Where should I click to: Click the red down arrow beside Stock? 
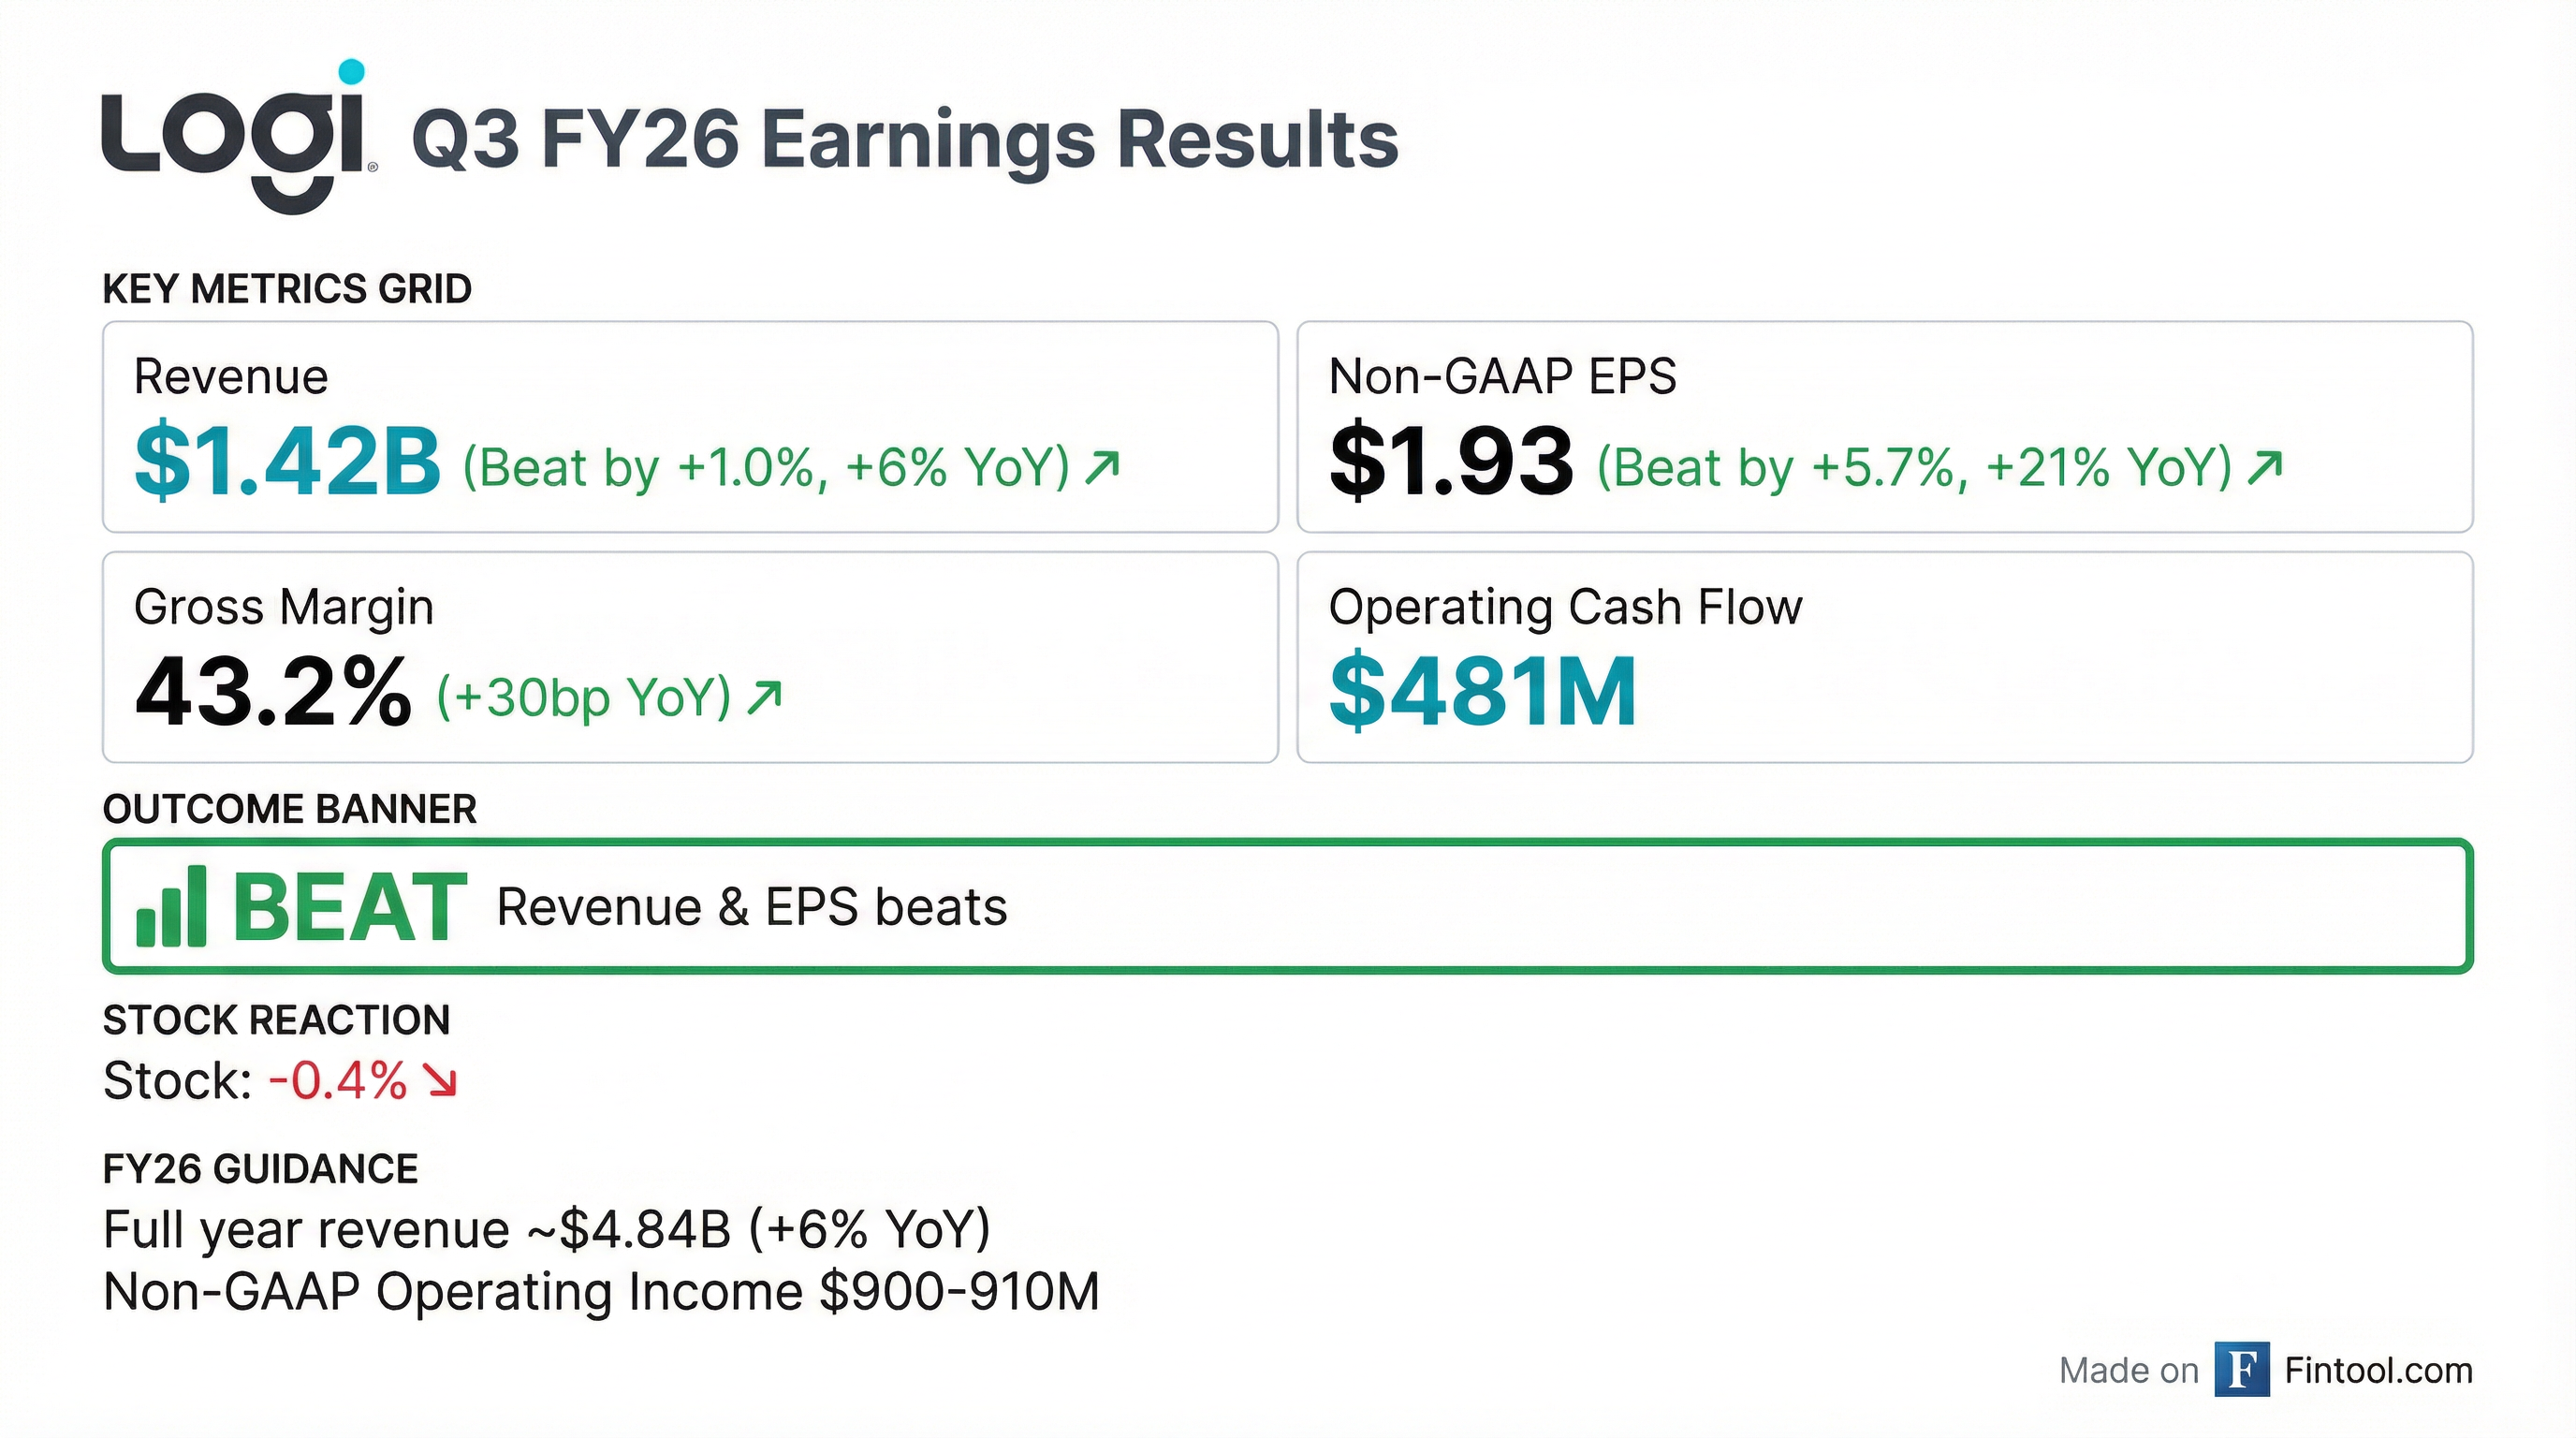440,1081
